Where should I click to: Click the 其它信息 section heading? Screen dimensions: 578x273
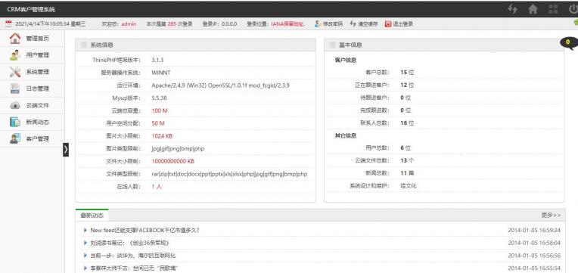(346, 135)
